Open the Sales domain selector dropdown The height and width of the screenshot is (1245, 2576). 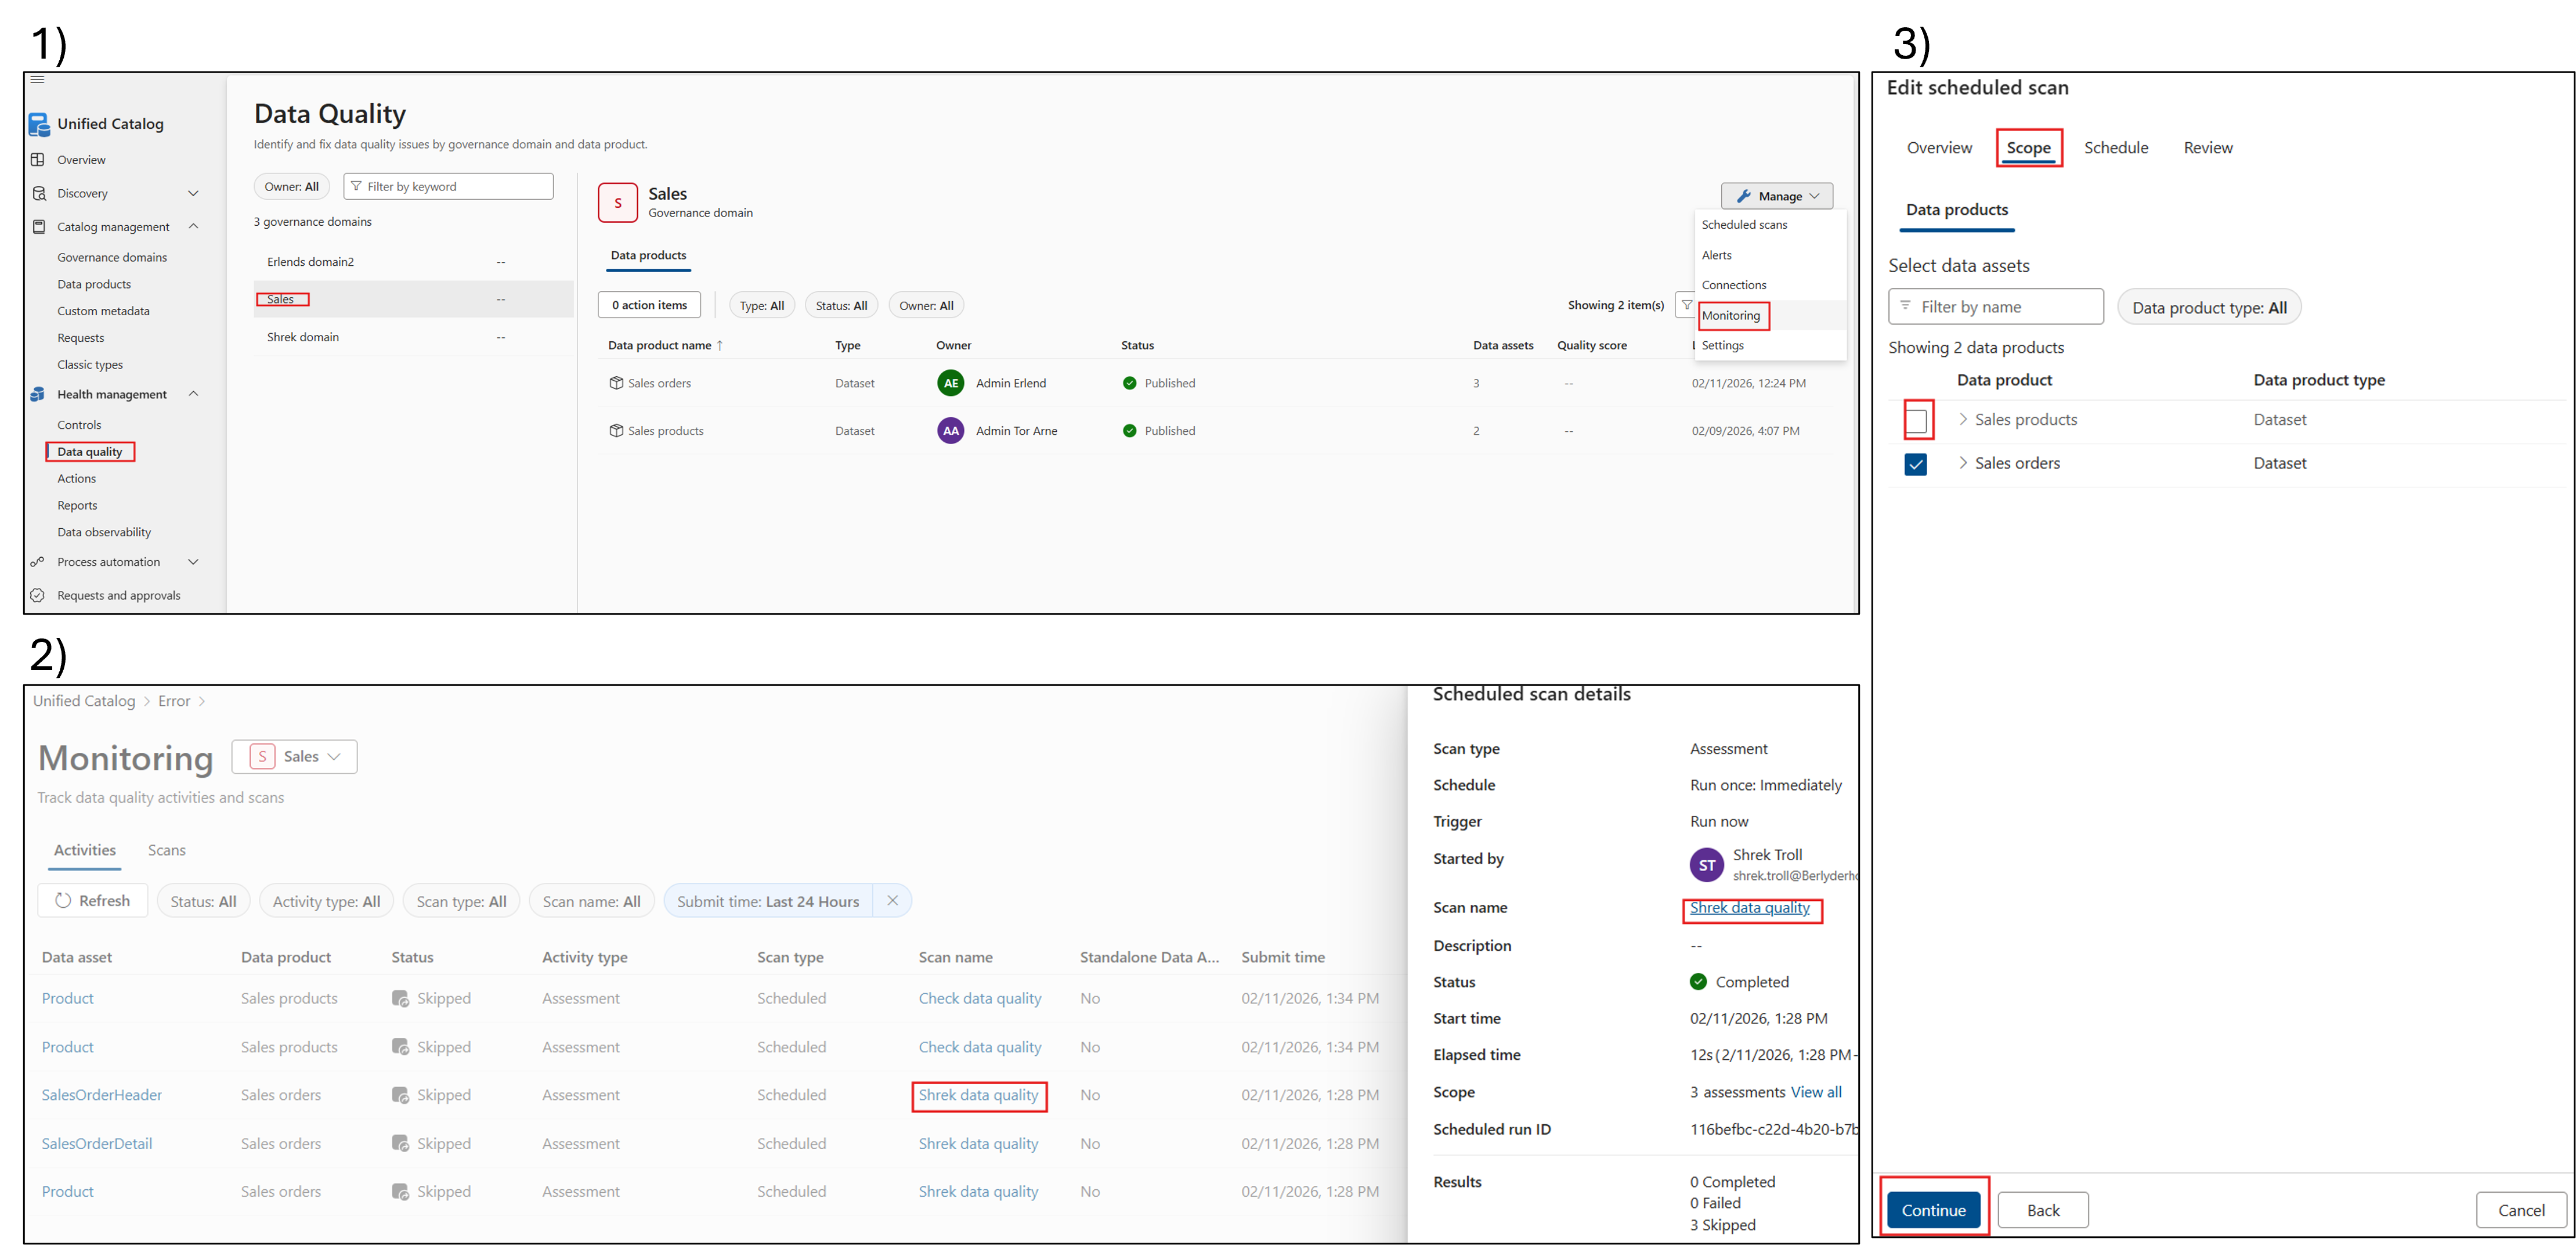(294, 757)
